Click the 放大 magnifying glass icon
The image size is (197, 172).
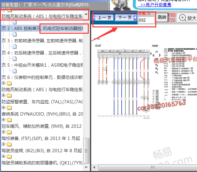(183, 18)
